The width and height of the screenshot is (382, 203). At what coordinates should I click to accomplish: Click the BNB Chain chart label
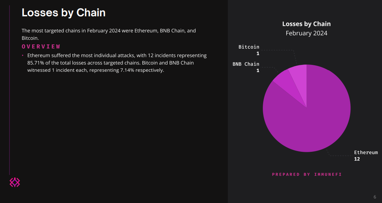click(x=246, y=64)
